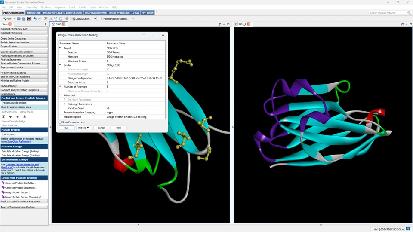413x232 pixels.
Task: Open the Chemistry menu
Action: pyautogui.click(x=31, y=7)
